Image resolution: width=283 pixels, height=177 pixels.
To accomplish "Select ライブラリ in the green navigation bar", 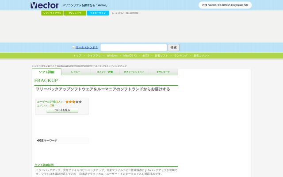I will coord(94,55).
